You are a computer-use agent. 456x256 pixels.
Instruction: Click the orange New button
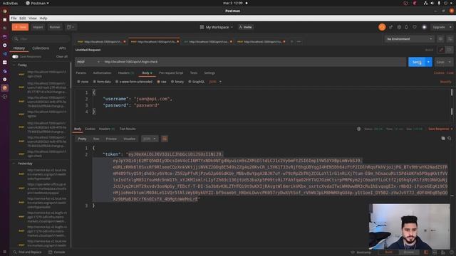20,27
